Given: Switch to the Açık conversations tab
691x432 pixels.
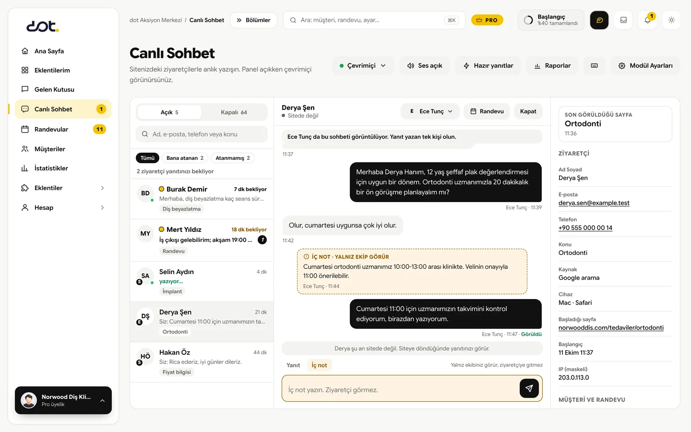Looking at the screenshot, I should (x=169, y=112).
